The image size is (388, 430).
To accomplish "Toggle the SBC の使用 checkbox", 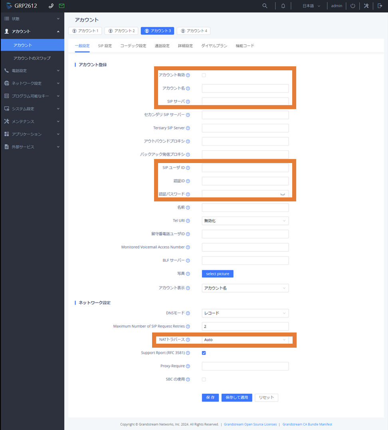I will [x=204, y=379].
